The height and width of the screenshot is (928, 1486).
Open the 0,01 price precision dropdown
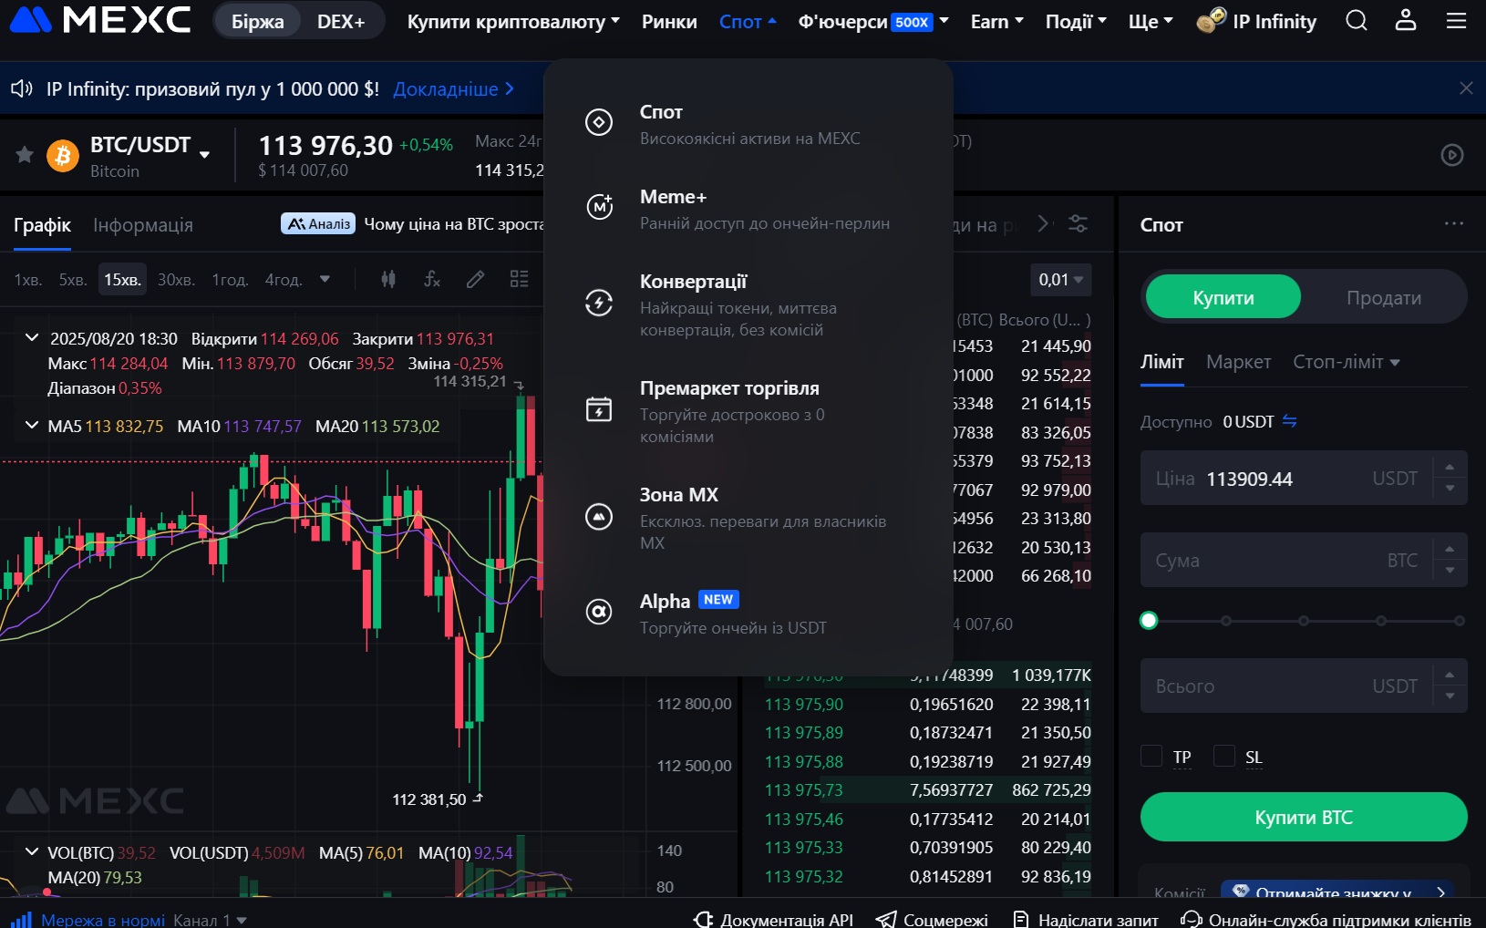click(x=1061, y=280)
